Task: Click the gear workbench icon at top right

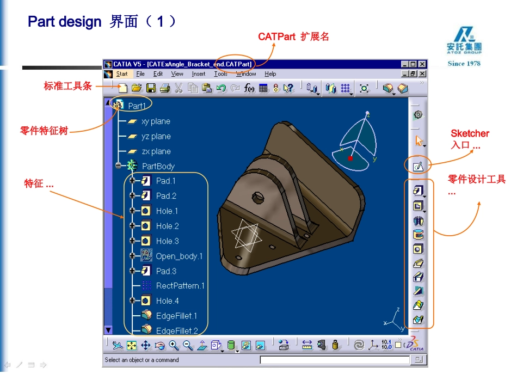Action: (x=418, y=114)
